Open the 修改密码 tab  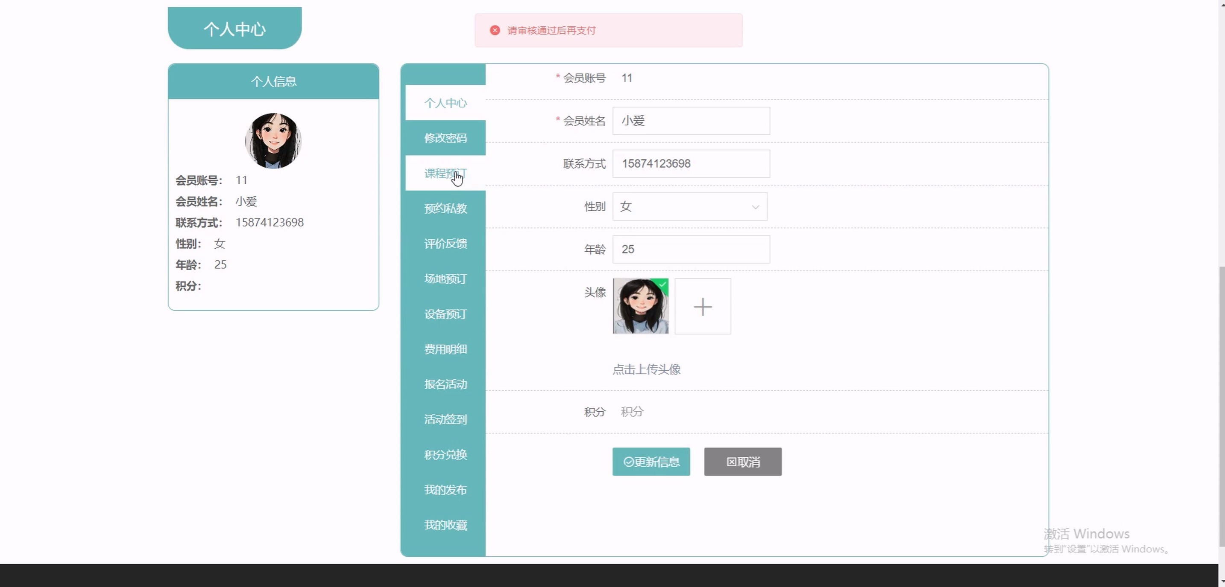click(445, 138)
